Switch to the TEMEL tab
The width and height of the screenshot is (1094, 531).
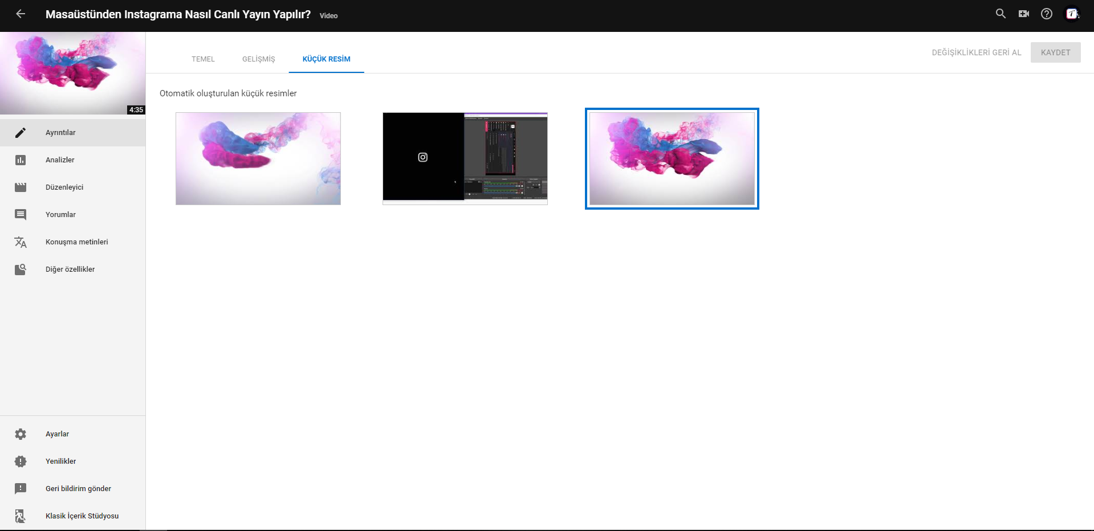tap(203, 59)
